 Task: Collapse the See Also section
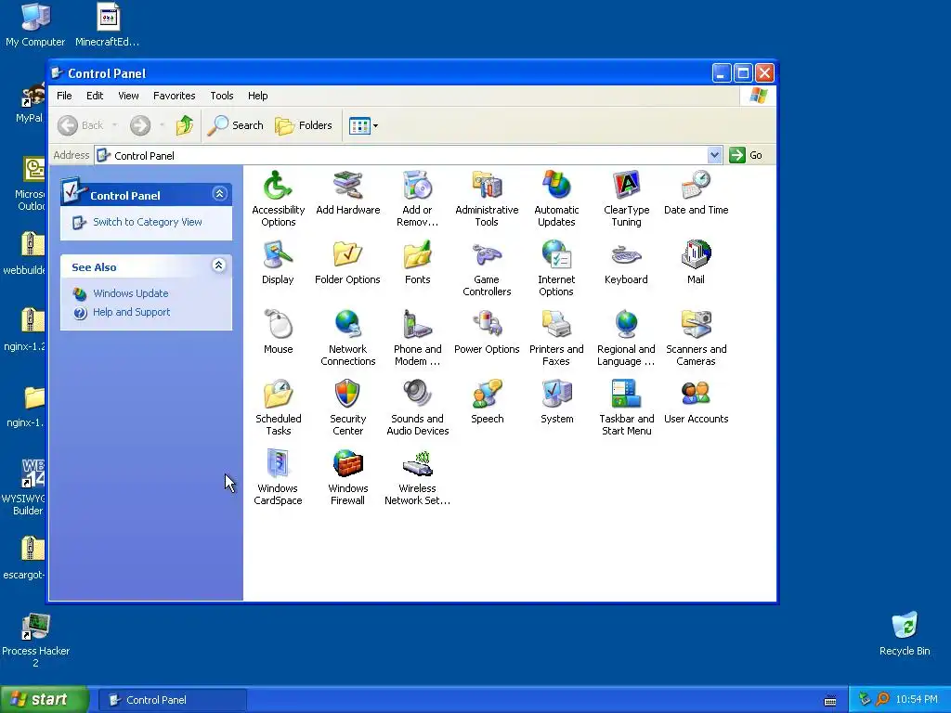click(x=219, y=265)
